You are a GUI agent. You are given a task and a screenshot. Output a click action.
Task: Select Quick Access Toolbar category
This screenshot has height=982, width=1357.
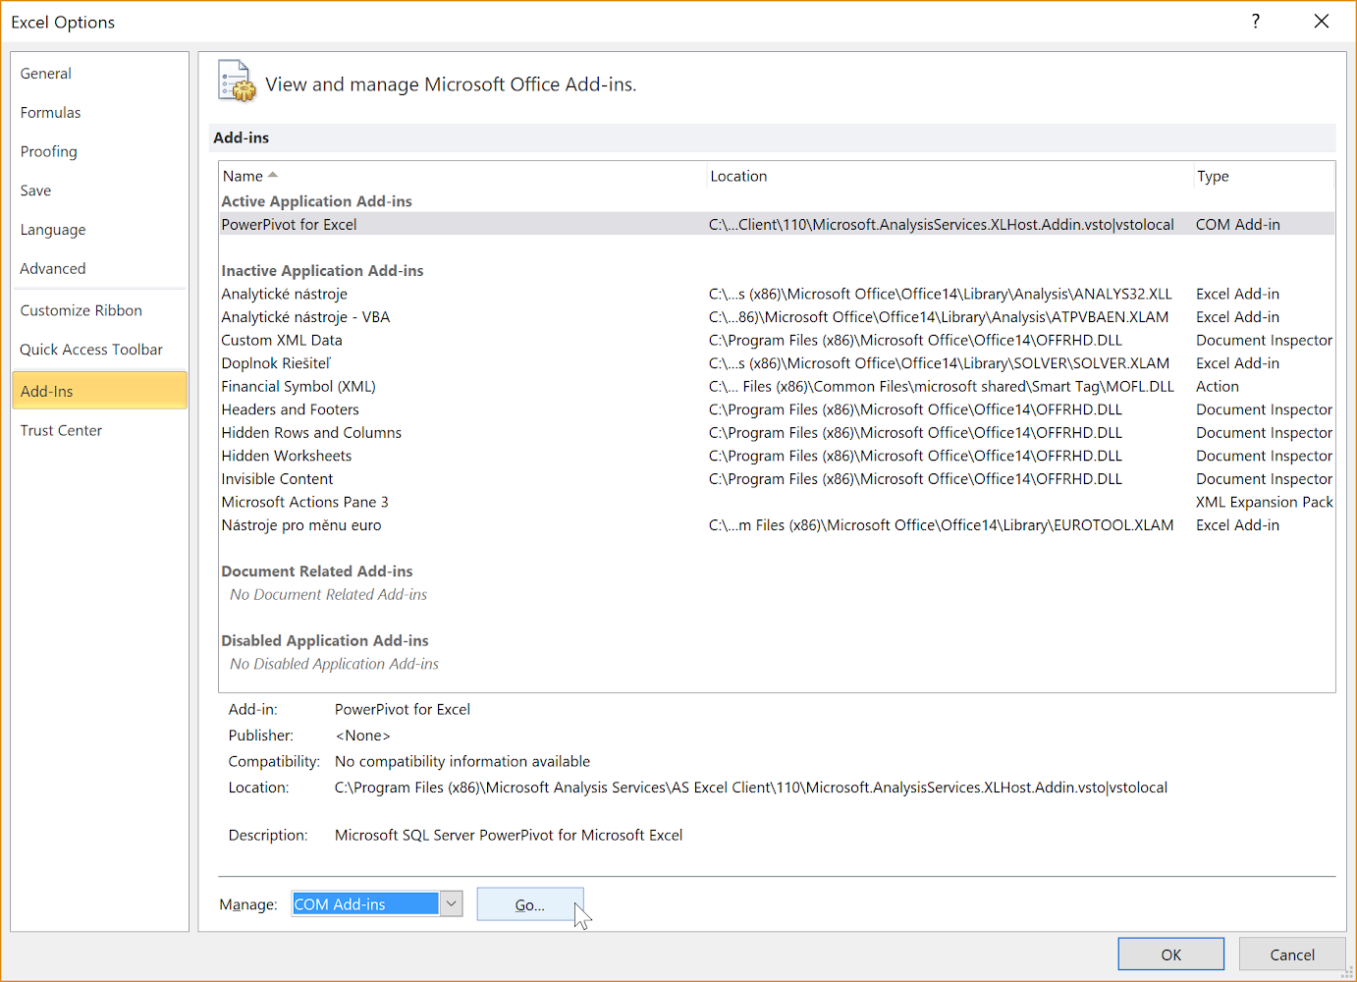point(99,350)
